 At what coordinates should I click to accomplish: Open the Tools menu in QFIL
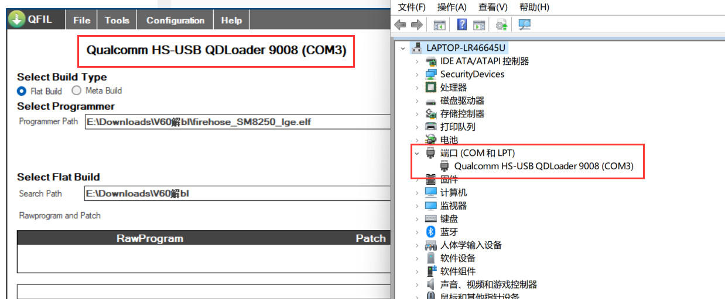117,20
